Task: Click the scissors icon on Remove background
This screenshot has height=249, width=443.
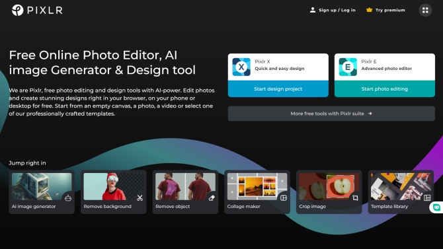Action: (x=140, y=198)
